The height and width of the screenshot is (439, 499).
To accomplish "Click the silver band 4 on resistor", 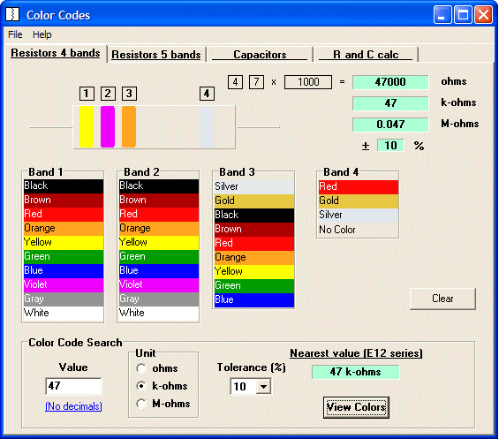I will point(207,126).
